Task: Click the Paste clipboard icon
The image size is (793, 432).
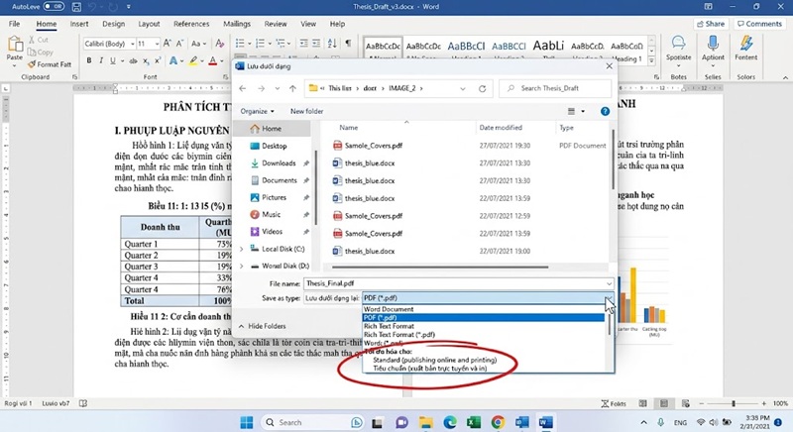Action: click(15, 46)
